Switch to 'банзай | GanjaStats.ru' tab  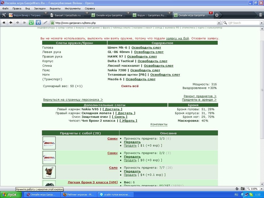[69, 15]
